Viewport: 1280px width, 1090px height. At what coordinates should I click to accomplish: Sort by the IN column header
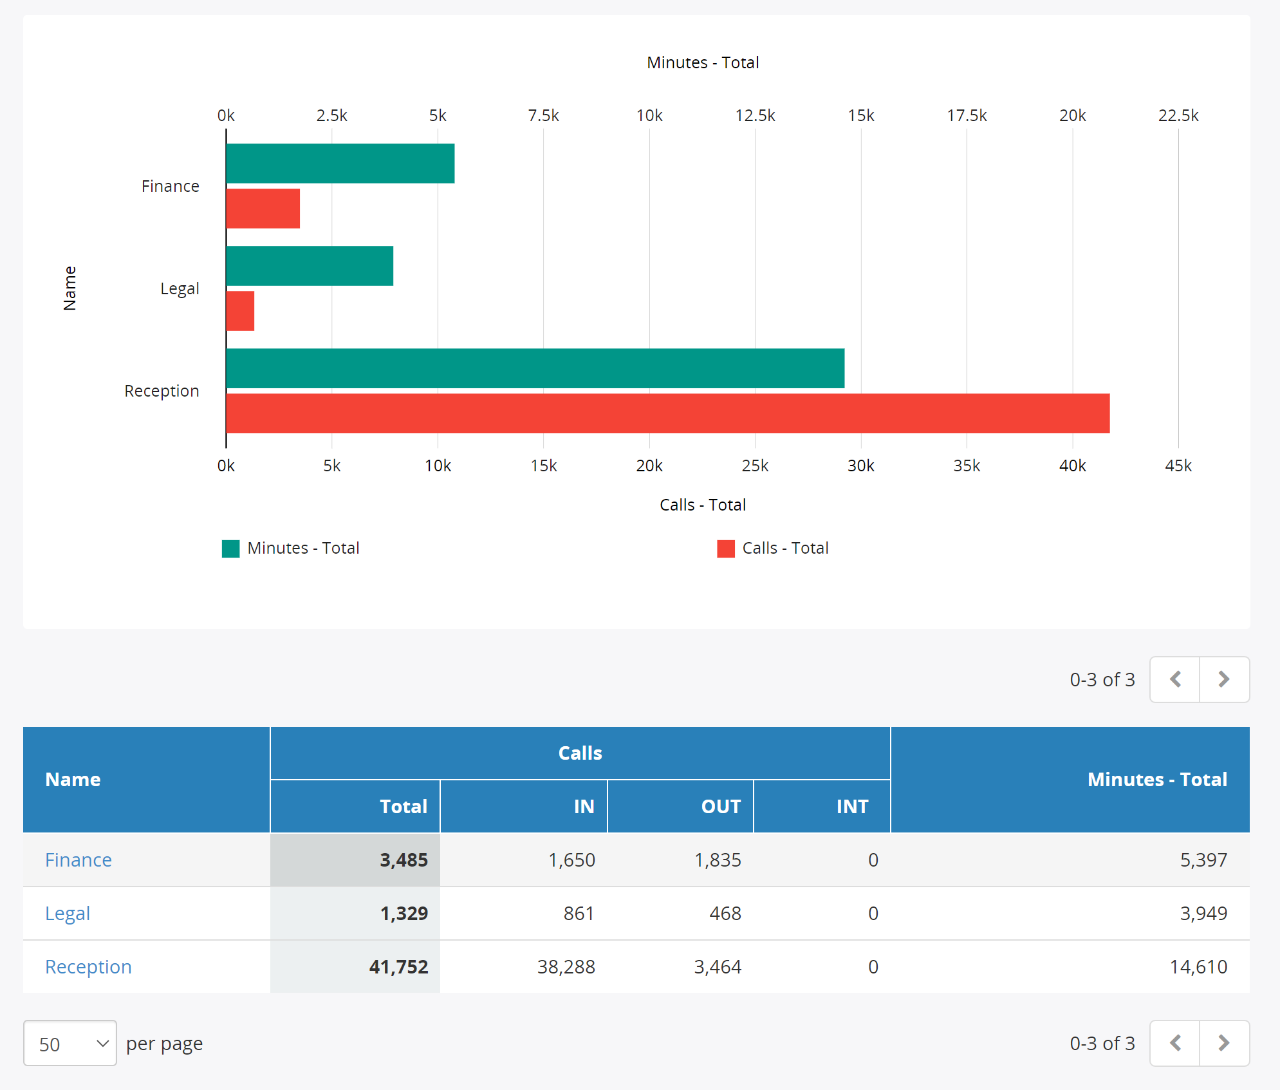tap(524, 806)
